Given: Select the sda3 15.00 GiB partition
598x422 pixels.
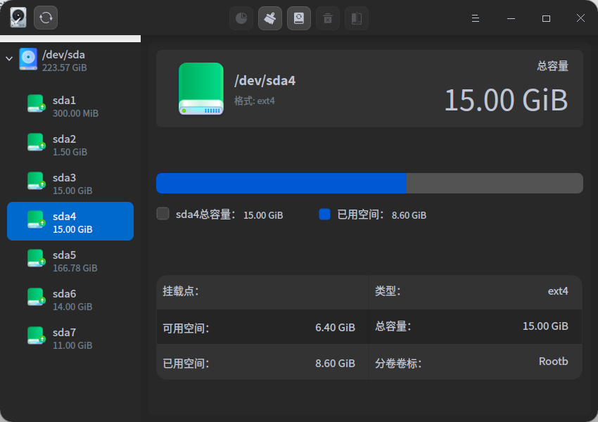Looking at the screenshot, I should [70, 184].
